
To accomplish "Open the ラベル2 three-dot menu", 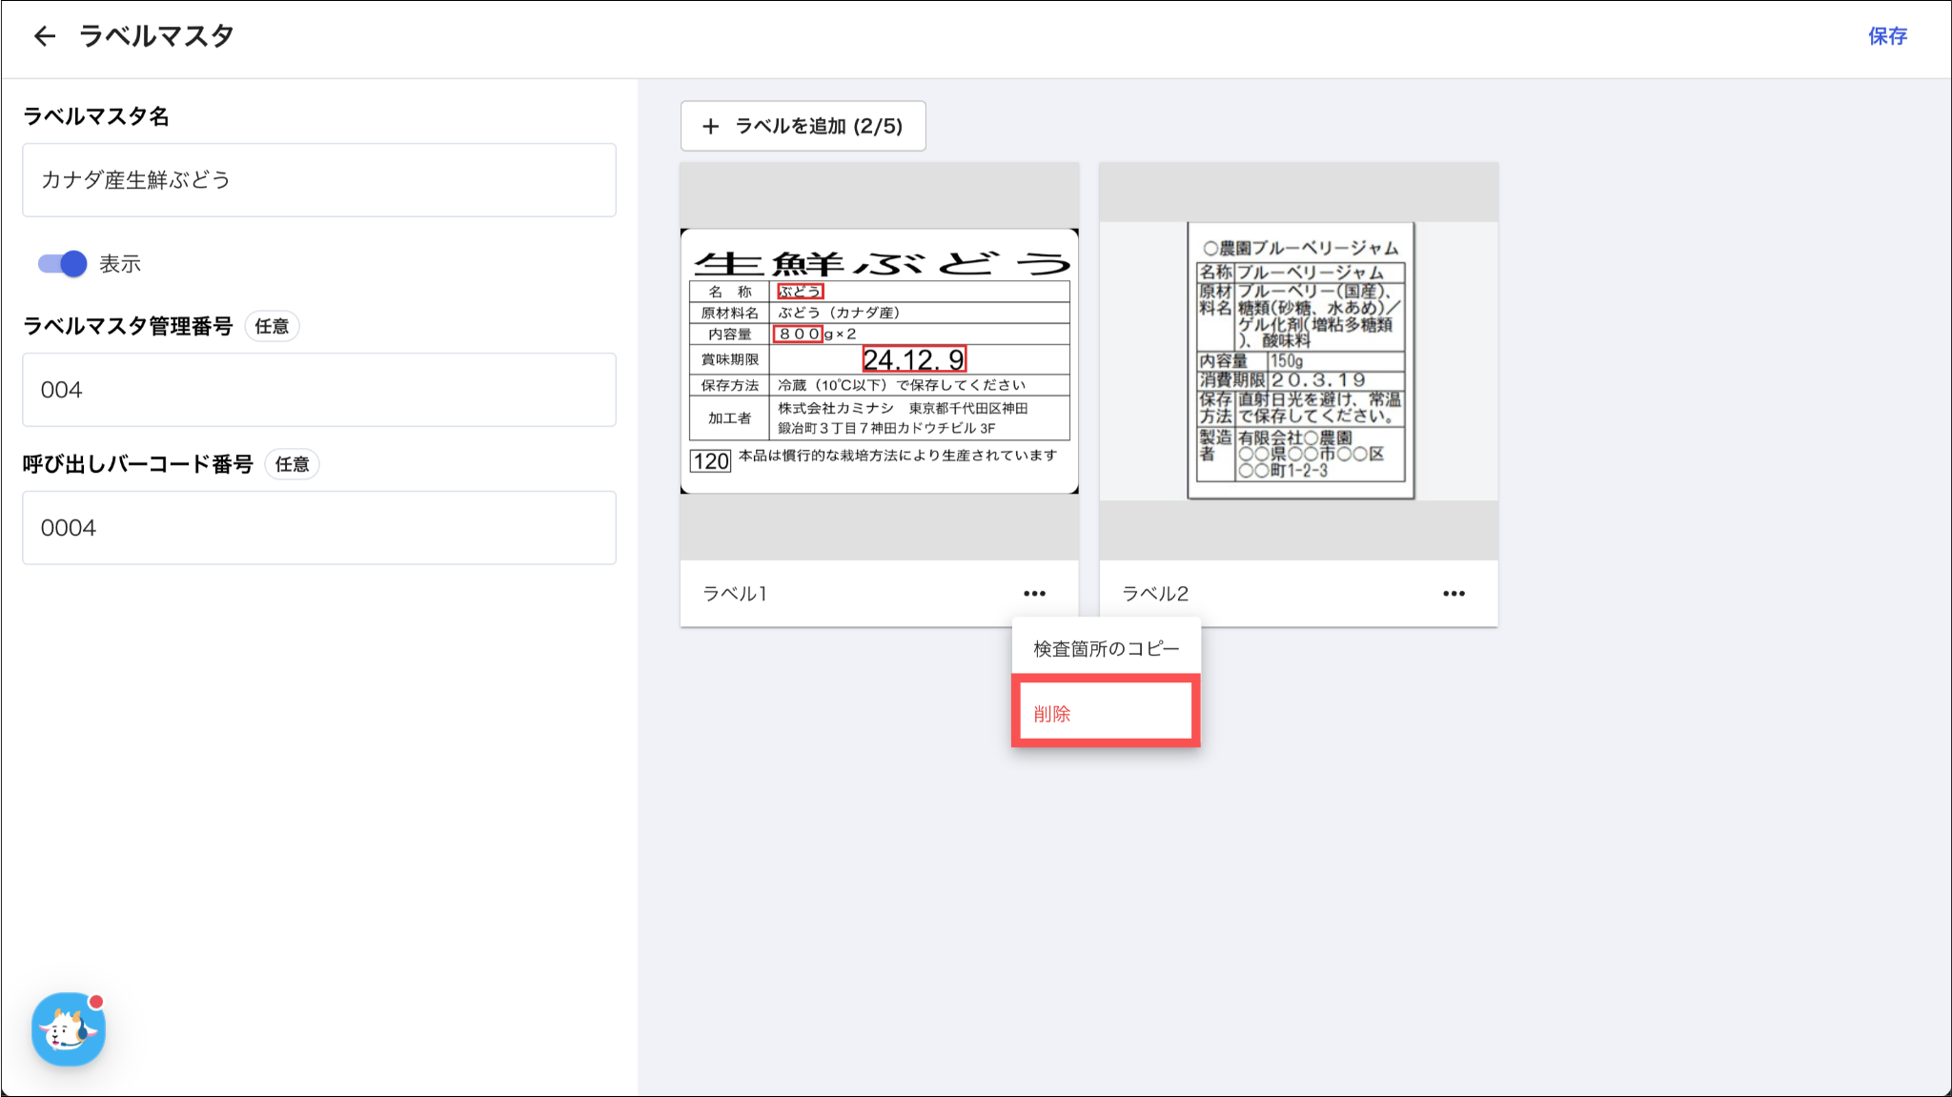I will pyautogui.click(x=1454, y=594).
